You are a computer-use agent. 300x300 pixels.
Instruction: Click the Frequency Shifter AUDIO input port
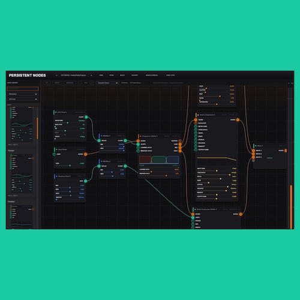[193, 214]
